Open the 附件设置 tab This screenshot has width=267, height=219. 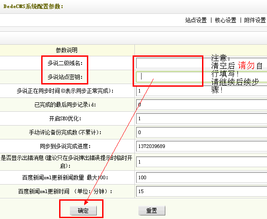point(255,20)
